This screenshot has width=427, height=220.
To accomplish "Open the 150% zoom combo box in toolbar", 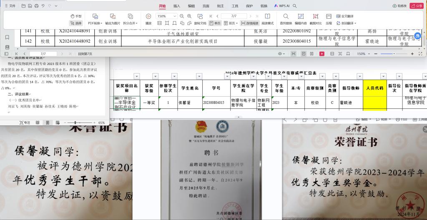I will coord(167,16).
